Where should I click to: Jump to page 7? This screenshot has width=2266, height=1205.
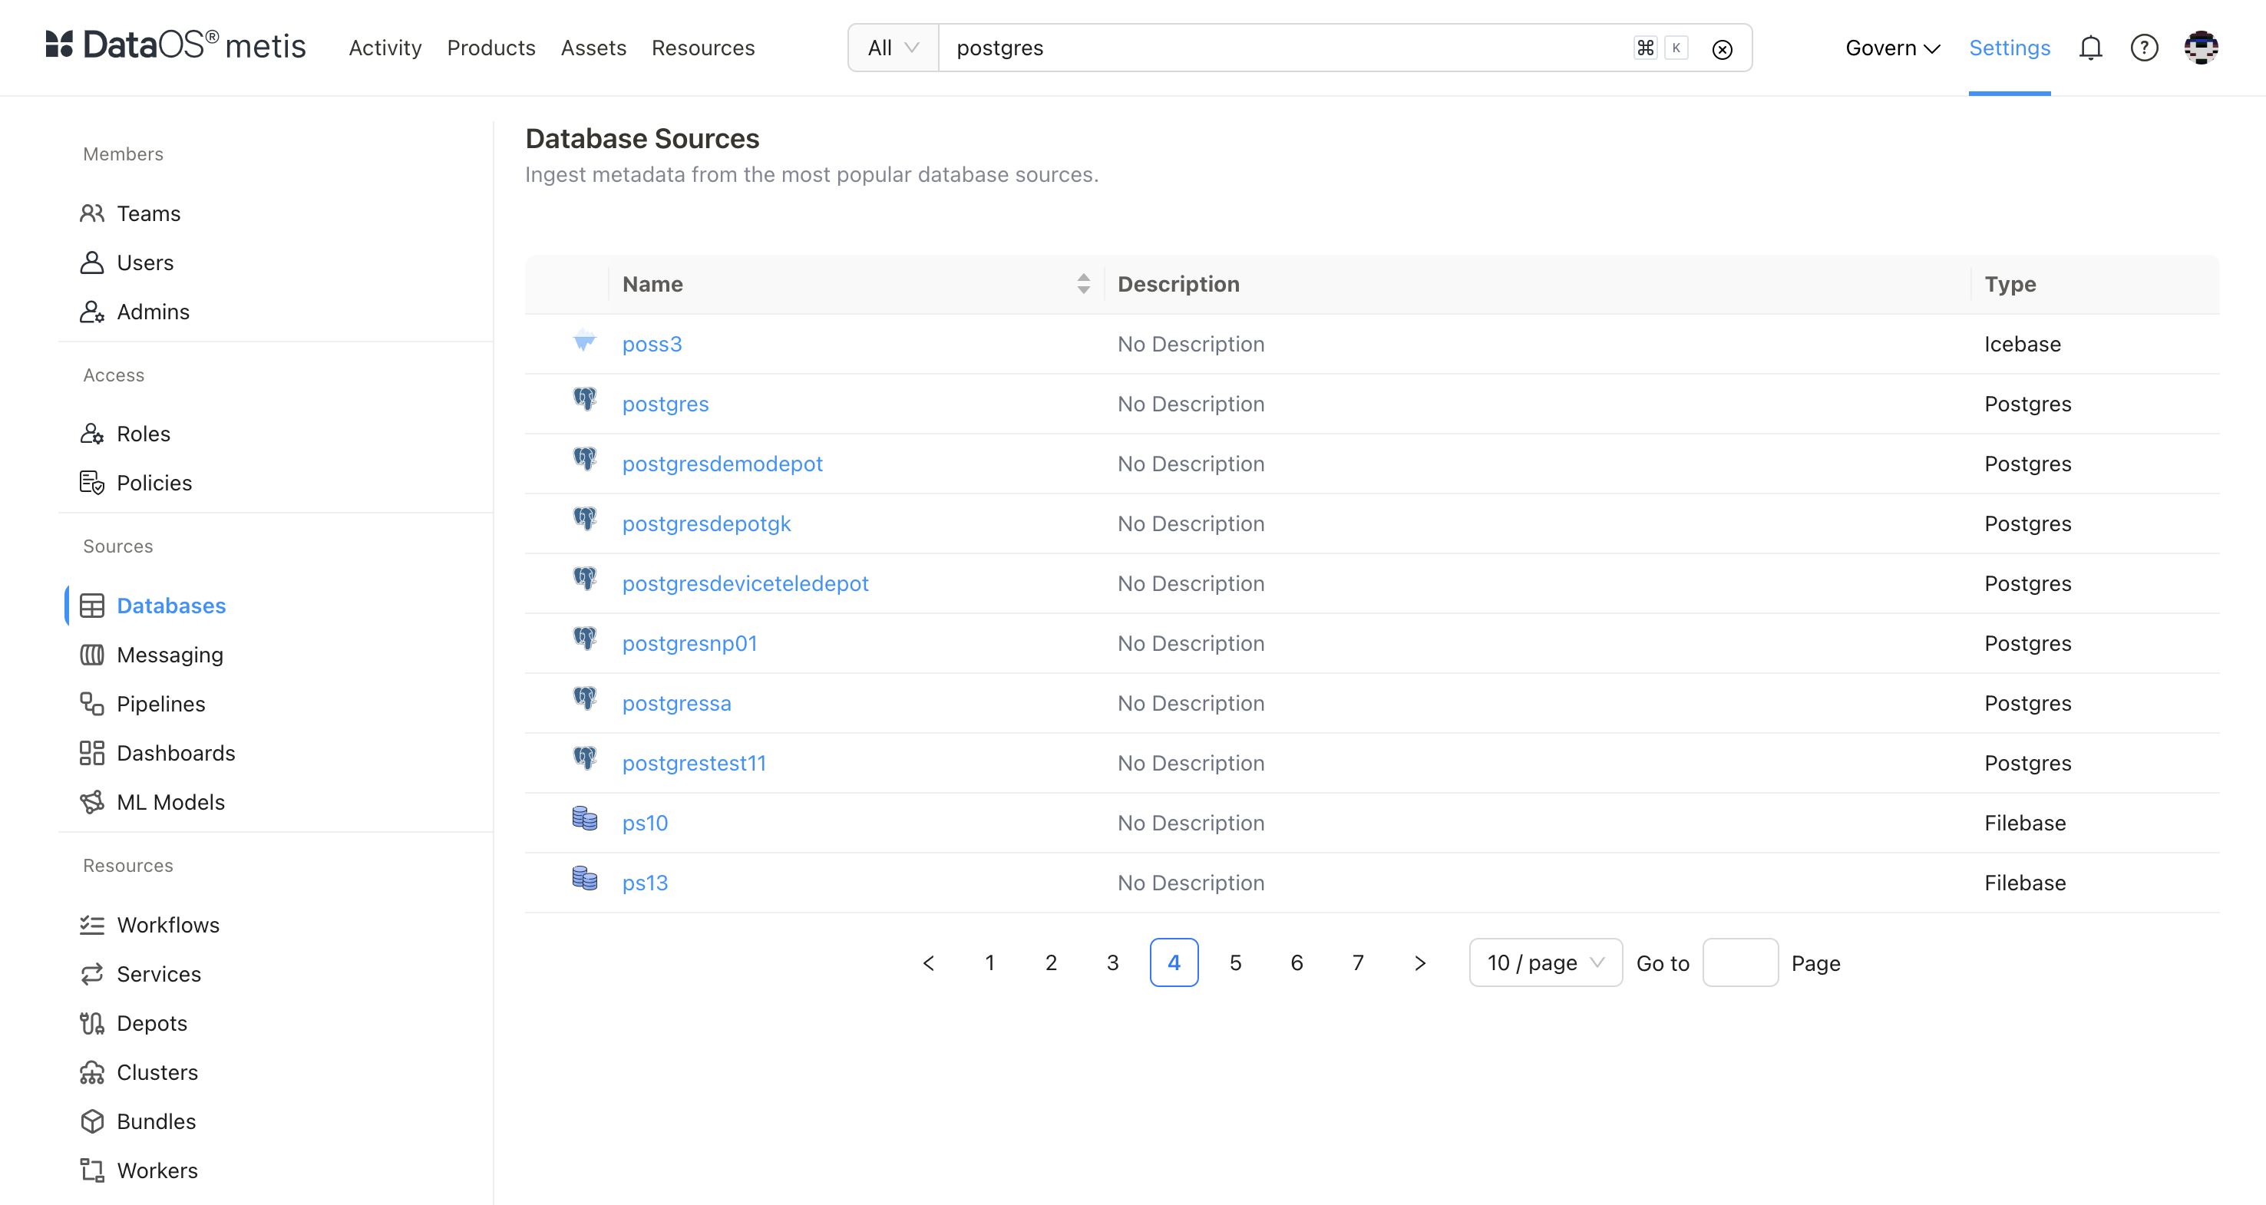[x=1358, y=963]
